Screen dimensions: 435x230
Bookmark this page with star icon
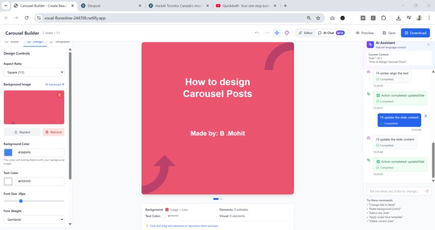[318, 18]
